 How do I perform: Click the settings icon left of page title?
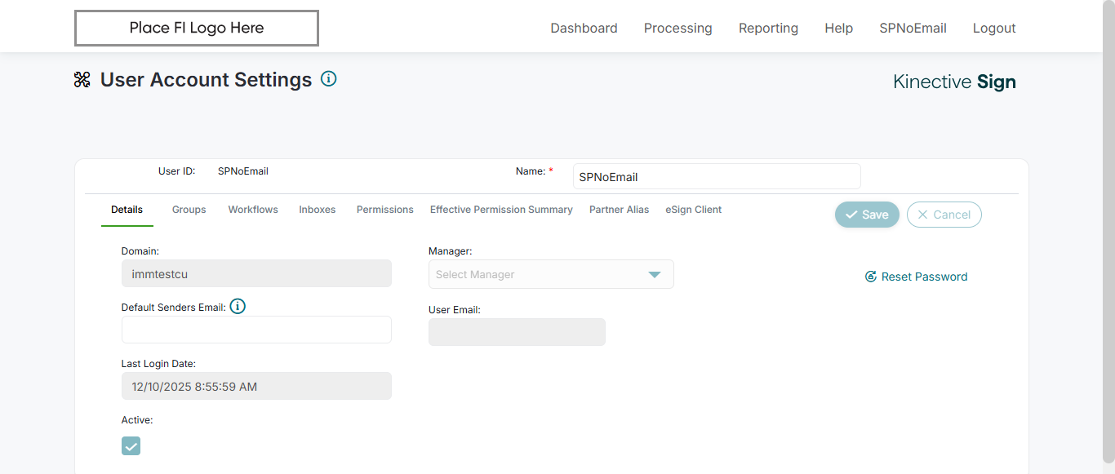pyautogui.click(x=82, y=80)
